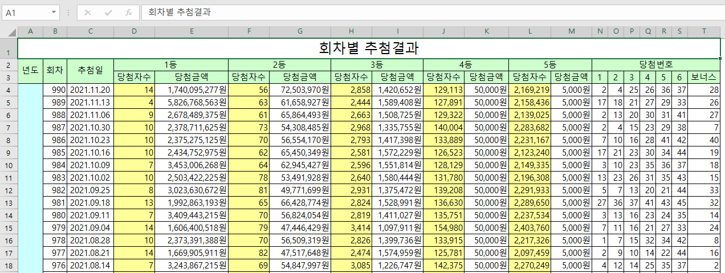Click the Name Box showing A1
The height and width of the screenshot is (273, 725).
26,12
